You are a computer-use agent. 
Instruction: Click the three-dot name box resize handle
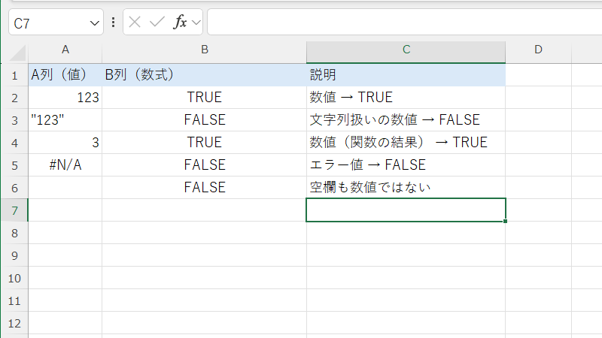coord(114,23)
